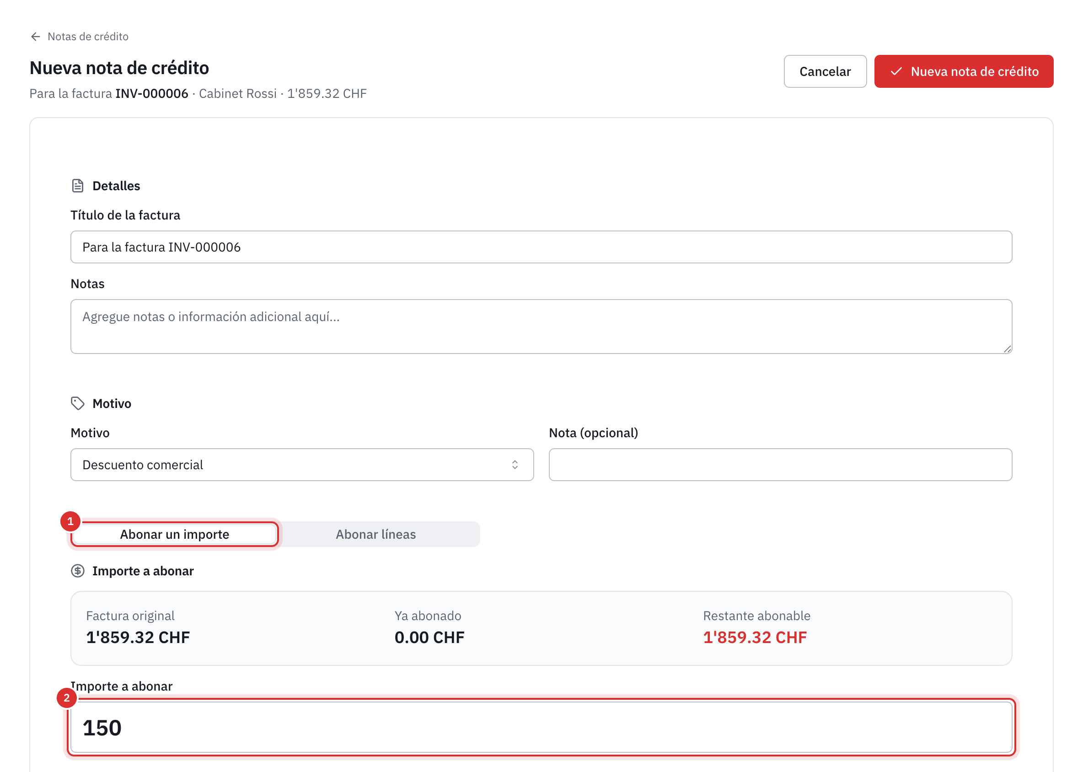
Task: Click the dollar circle icon by Importe a abonar
Action: tap(77, 571)
